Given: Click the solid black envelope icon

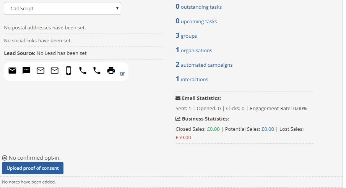Looking at the screenshot, I should [x=12, y=71].
